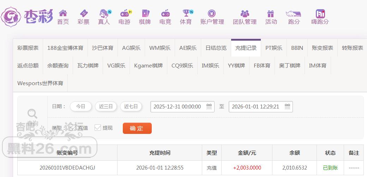Open the 团队管理 team icon

coord(245,14)
